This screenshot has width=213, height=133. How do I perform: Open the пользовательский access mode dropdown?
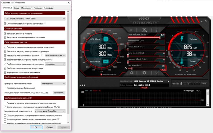(x=55, y=55)
